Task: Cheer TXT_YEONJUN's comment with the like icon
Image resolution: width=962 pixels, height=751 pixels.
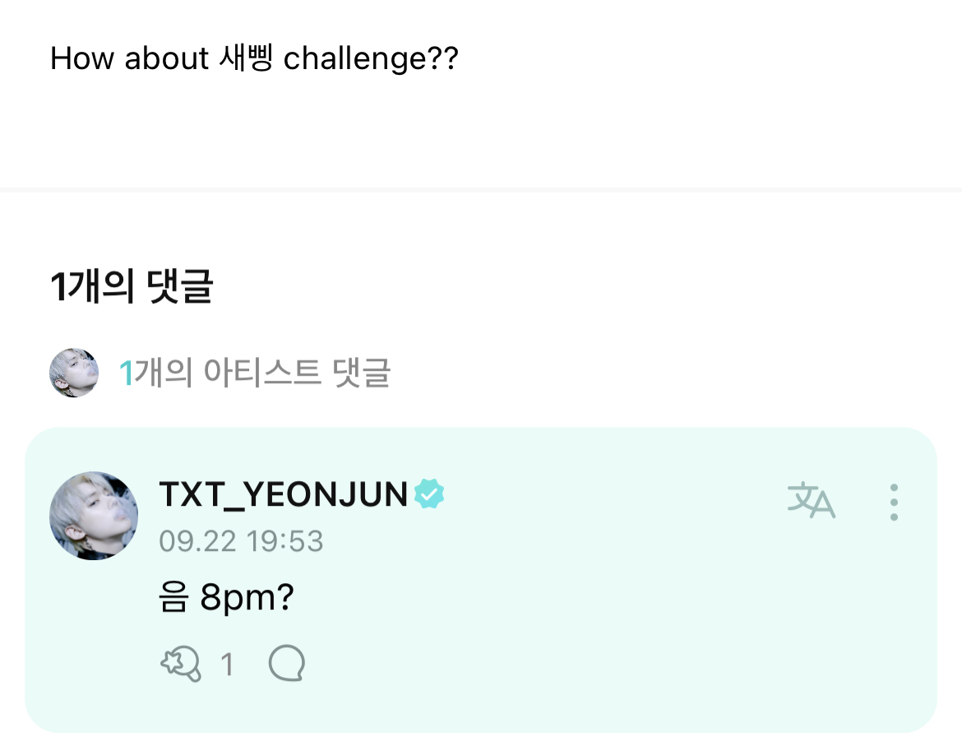Action: [x=180, y=663]
